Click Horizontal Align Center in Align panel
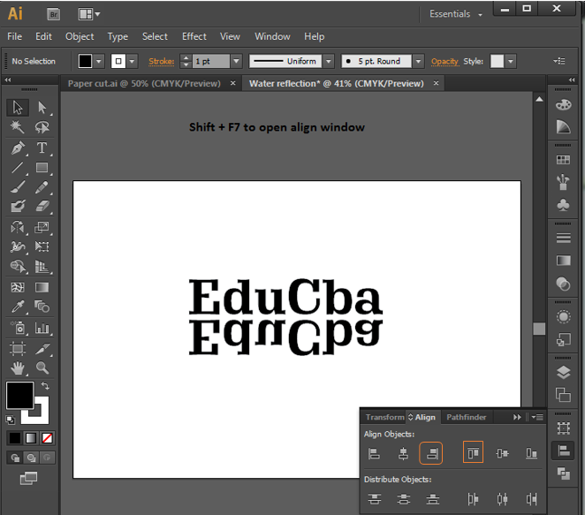585x515 pixels. pos(403,453)
